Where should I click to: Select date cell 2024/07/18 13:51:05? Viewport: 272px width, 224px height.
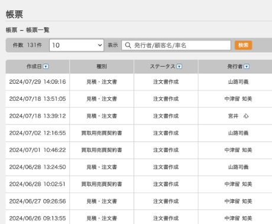37,99
